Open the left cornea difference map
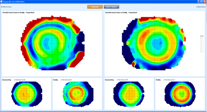 154,43
